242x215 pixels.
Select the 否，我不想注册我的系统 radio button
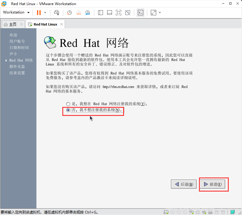tap(68, 111)
